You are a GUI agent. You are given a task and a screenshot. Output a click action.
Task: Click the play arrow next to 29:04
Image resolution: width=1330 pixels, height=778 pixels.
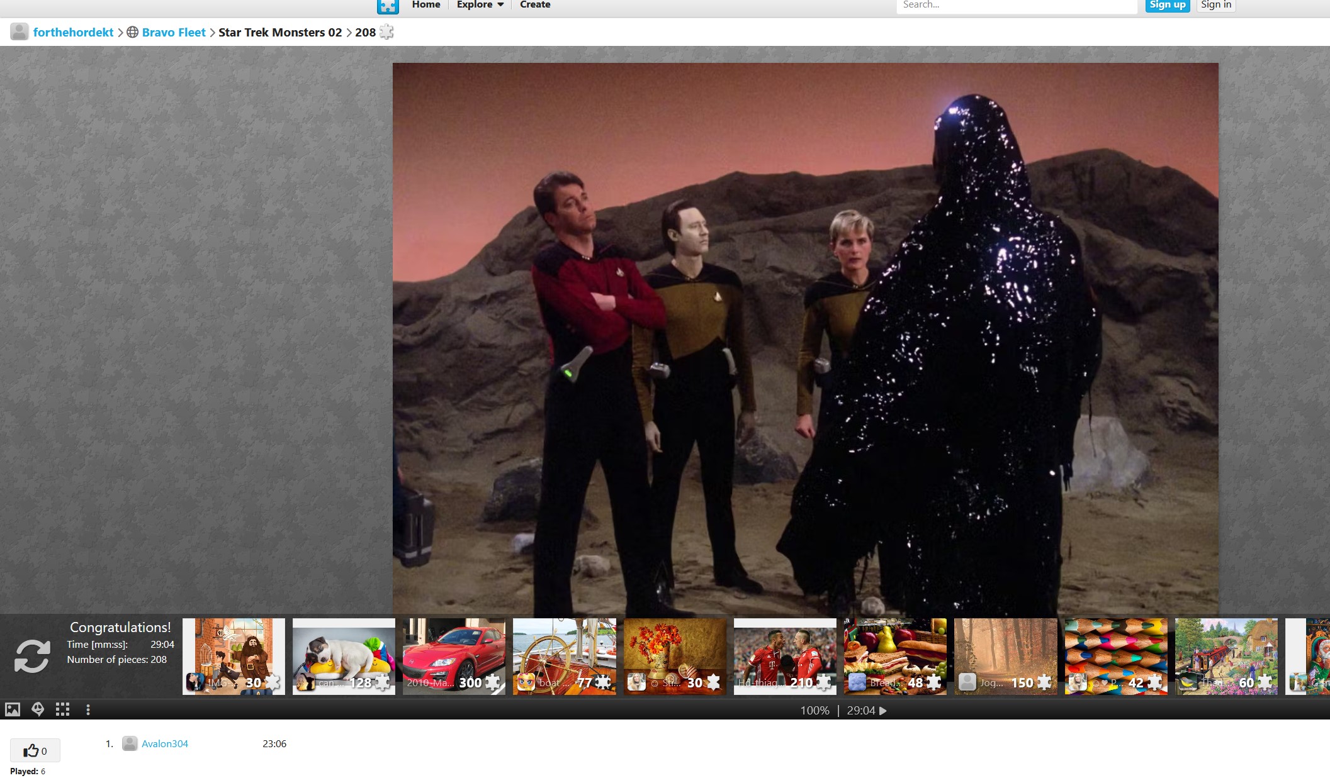(x=883, y=711)
